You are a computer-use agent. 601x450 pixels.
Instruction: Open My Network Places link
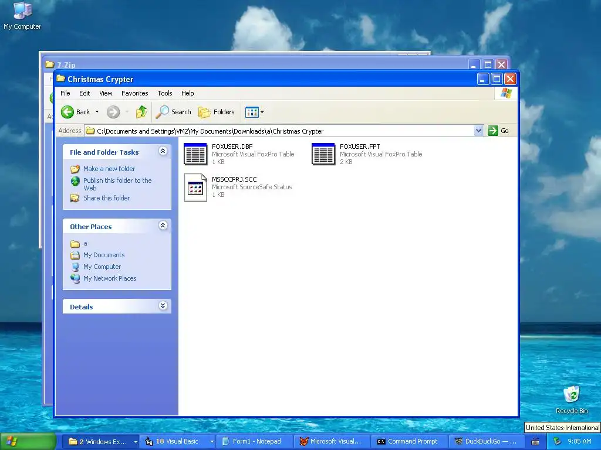click(110, 278)
